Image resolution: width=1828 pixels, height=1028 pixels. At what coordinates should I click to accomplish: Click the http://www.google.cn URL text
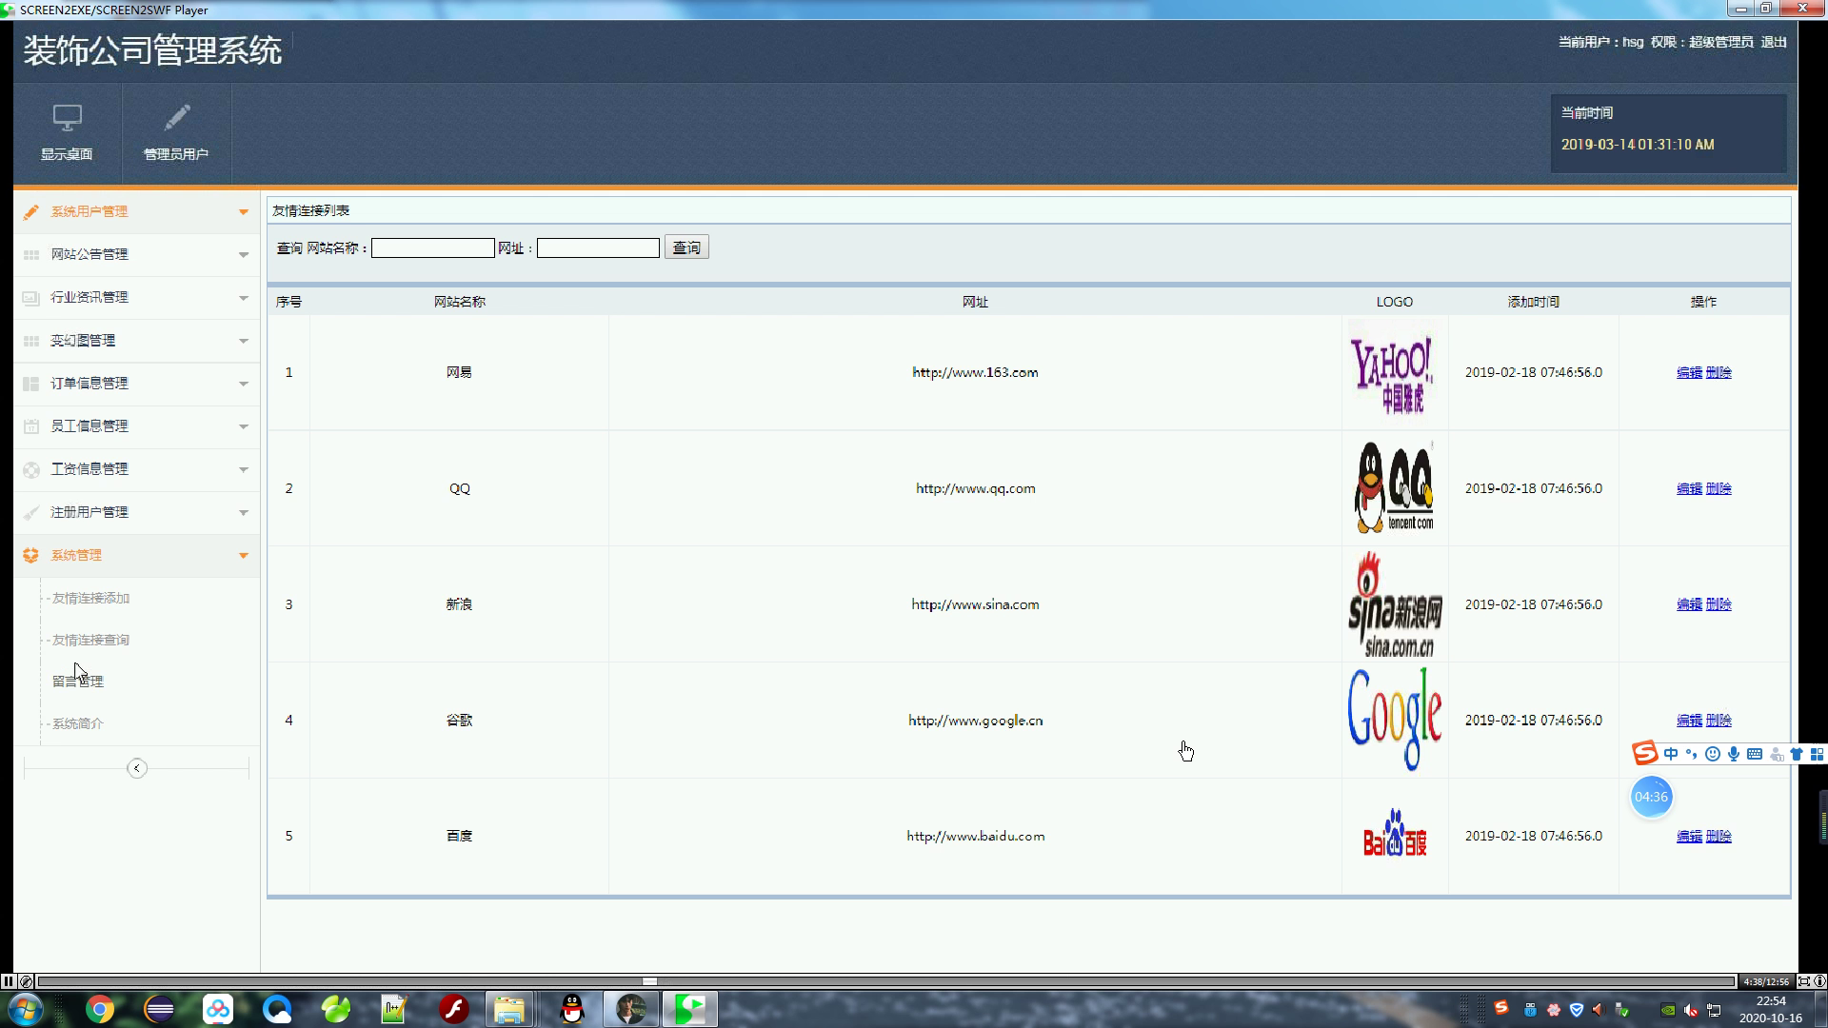(x=975, y=721)
